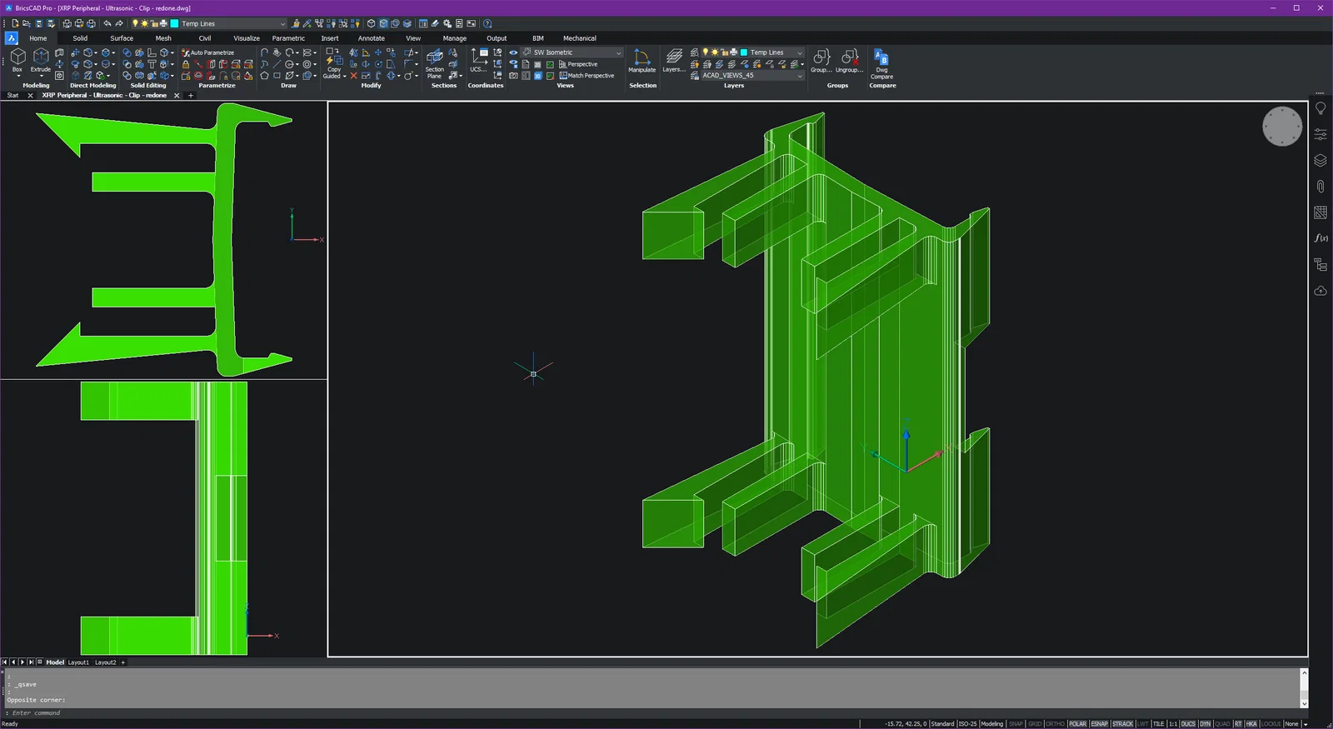Image resolution: width=1333 pixels, height=729 pixels.
Task: Activate the Manipulate selection tool
Action: (642, 61)
